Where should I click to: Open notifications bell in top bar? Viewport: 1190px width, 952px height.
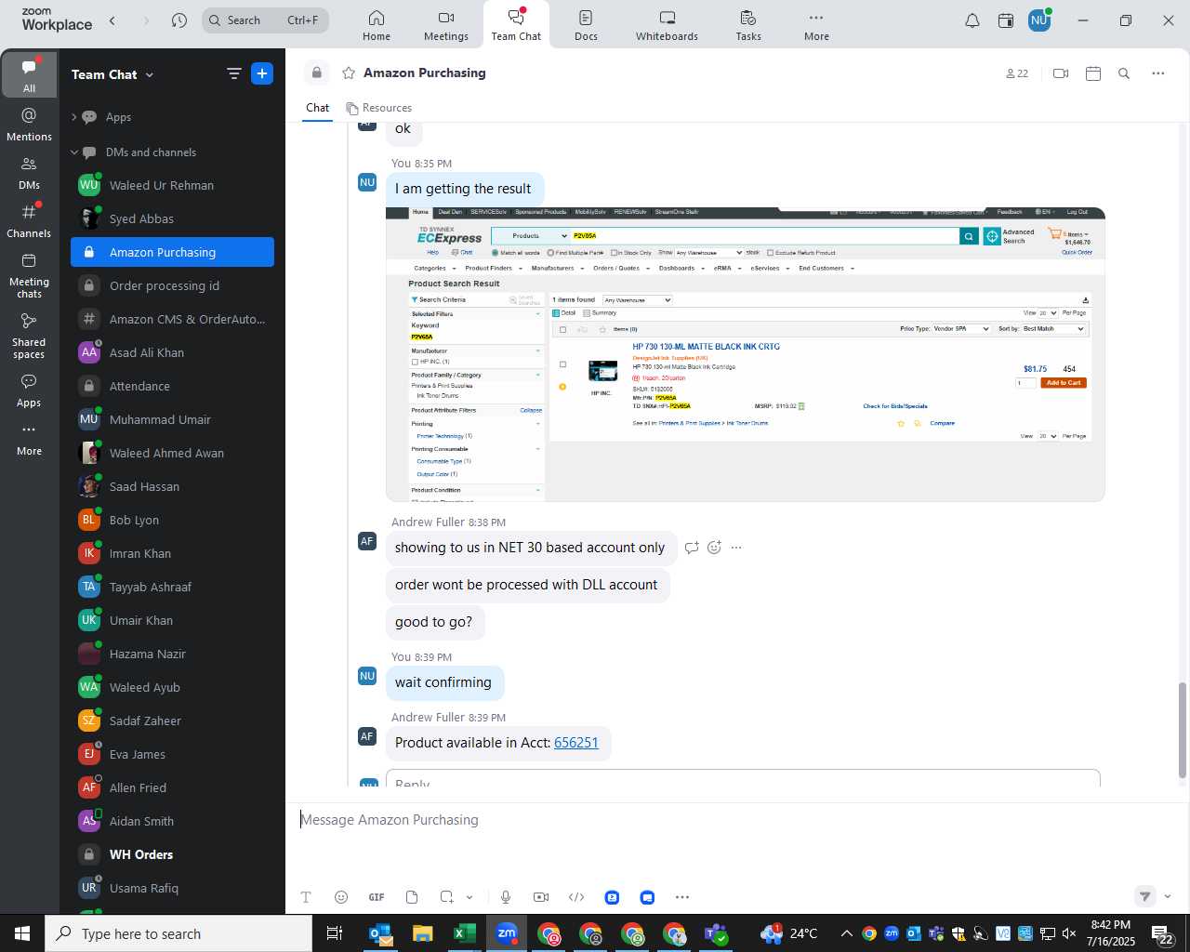972,20
